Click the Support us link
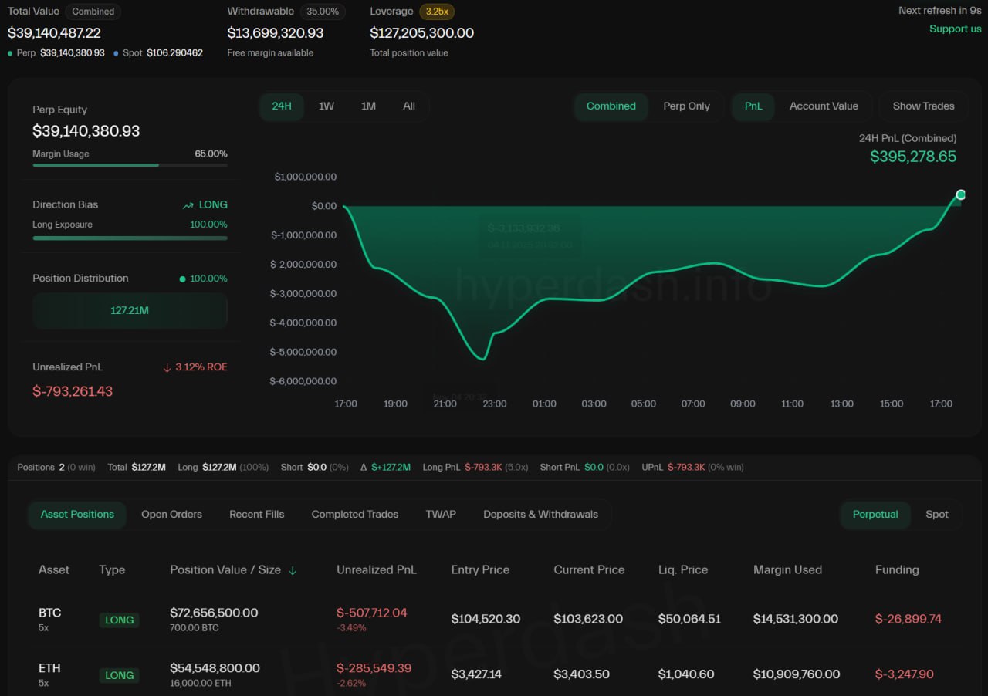The width and height of the screenshot is (988, 696). point(955,29)
